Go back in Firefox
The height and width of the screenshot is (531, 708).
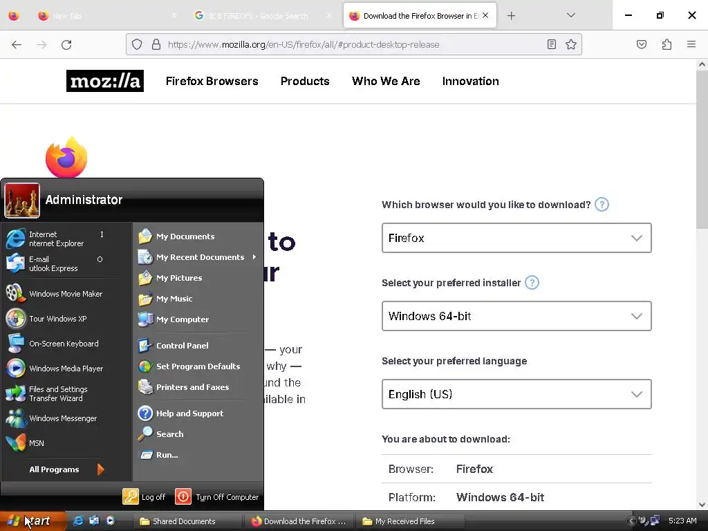(17, 44)
